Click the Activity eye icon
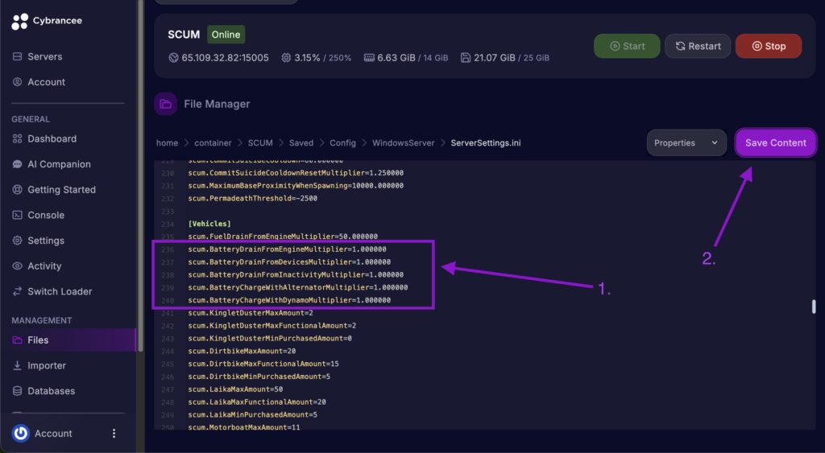This screenshot has height=453, width=825. click(18, 266)
